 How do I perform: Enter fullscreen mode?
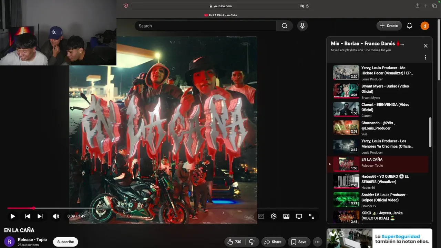click(311, 216)
